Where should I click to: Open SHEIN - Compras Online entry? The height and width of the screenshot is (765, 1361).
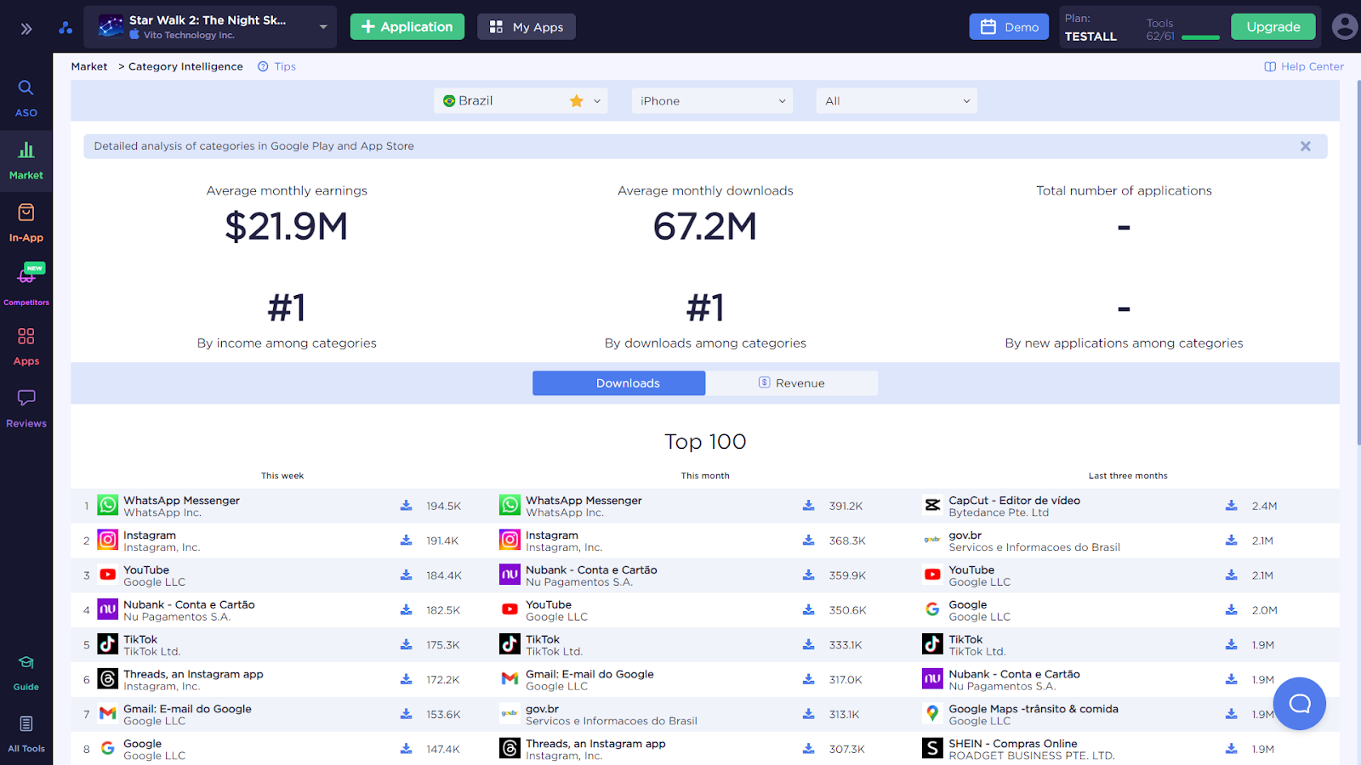[1013, 744]
